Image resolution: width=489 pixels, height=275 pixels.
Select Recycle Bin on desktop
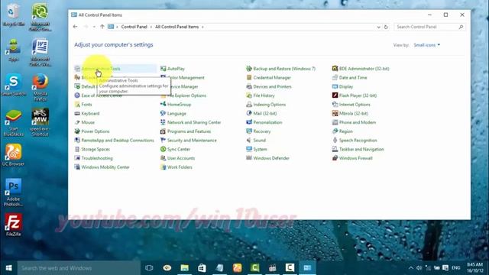[13, 15]
